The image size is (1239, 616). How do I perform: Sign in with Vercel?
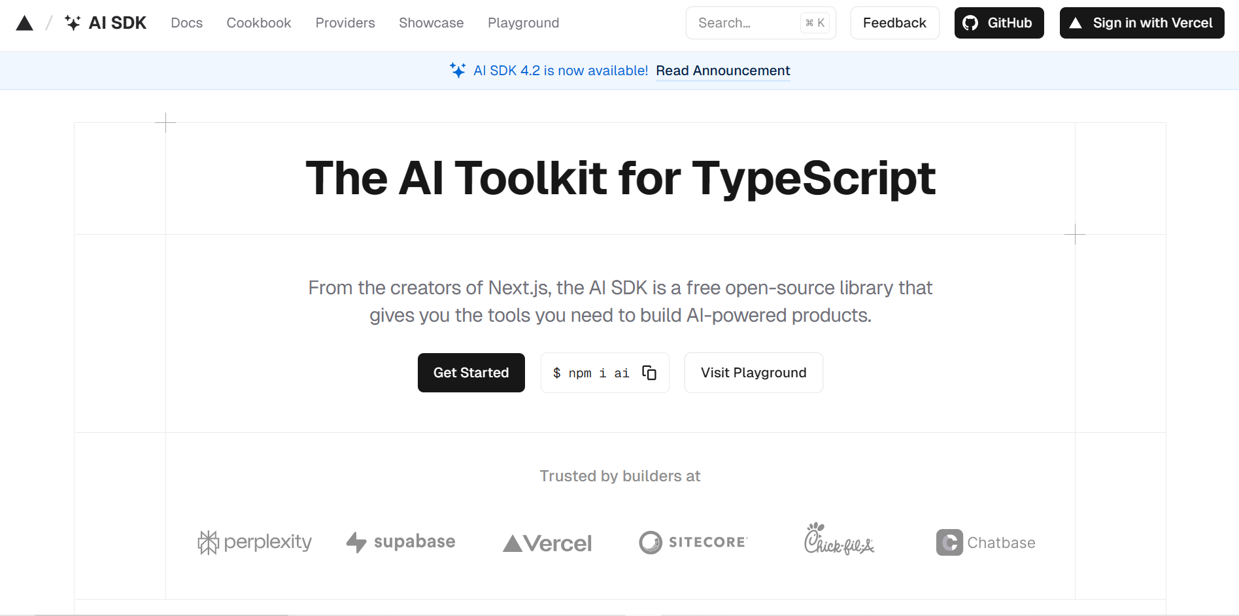tap(1142, 23)
